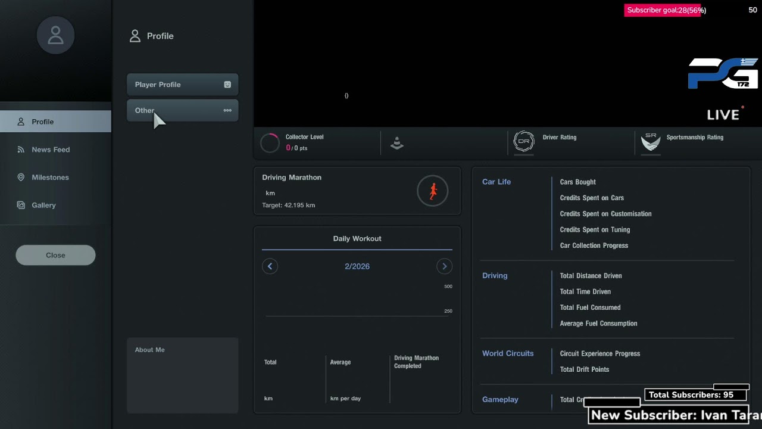Click the Driver Rating label
Screen dimensions: 762x429
click(560, 138)
